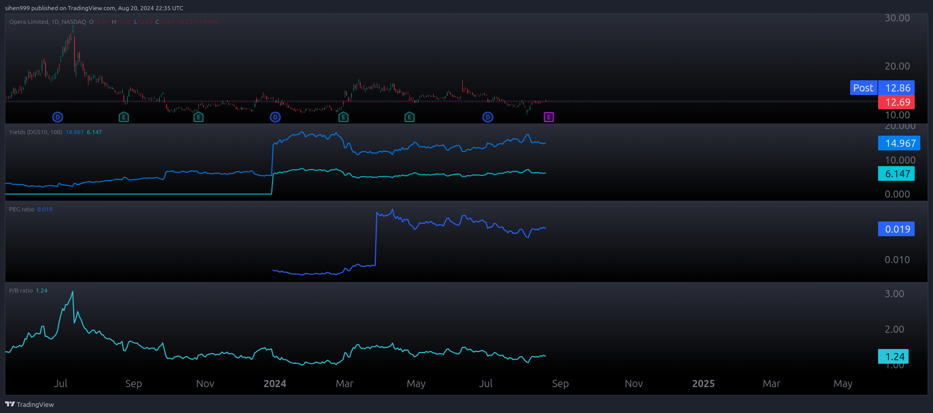Click the 2024 label on the time axis

(x=275, y=384)
